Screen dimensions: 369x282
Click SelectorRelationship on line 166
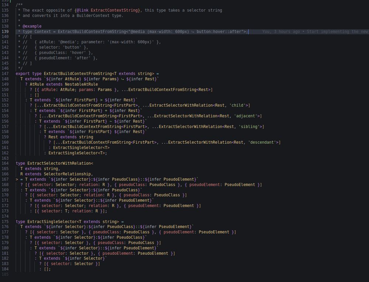pyautogui.click(x=67, y=174)
